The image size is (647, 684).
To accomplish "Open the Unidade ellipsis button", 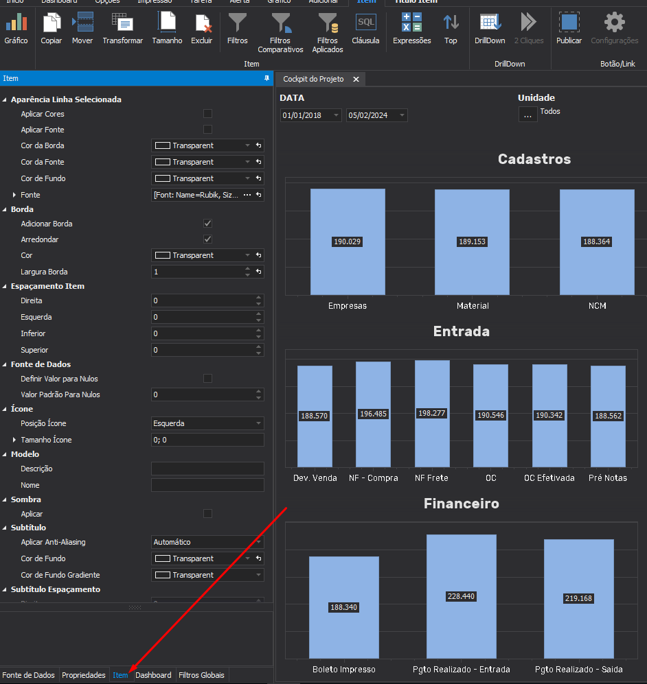I will 527,115.
